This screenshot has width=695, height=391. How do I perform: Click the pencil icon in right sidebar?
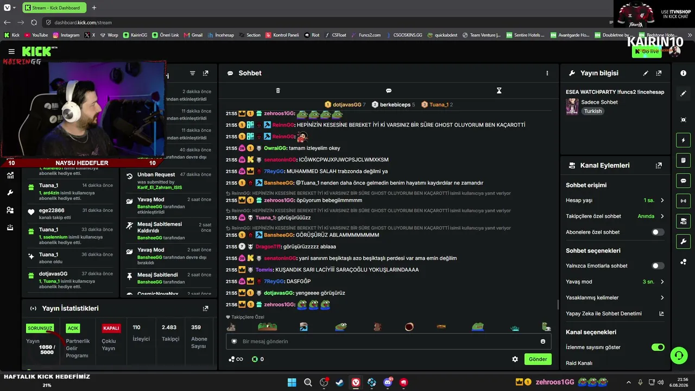pyautogui.click(x=683, y=93)
